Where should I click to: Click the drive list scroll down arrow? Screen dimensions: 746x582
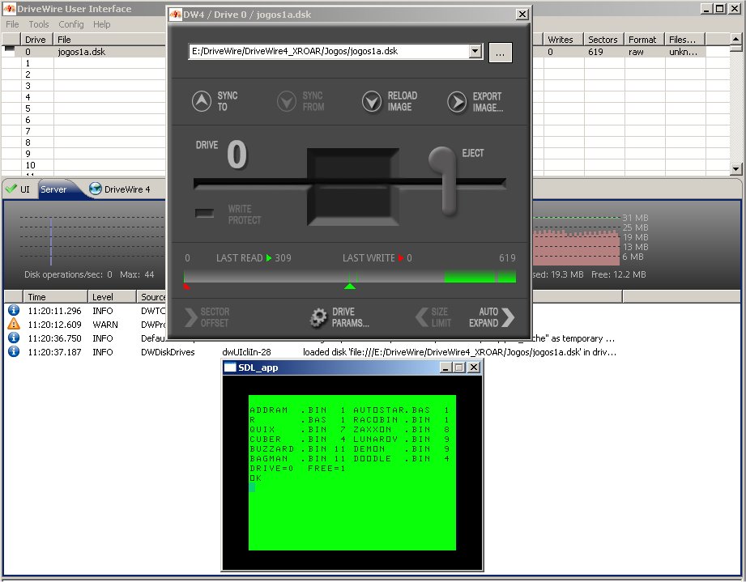(735, 168)
